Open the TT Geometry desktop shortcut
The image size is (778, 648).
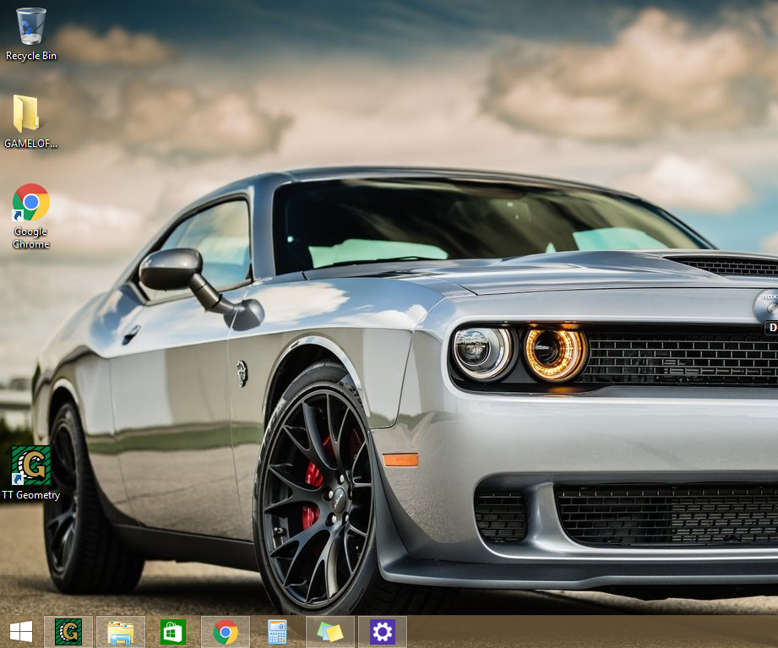coord(30,463)
